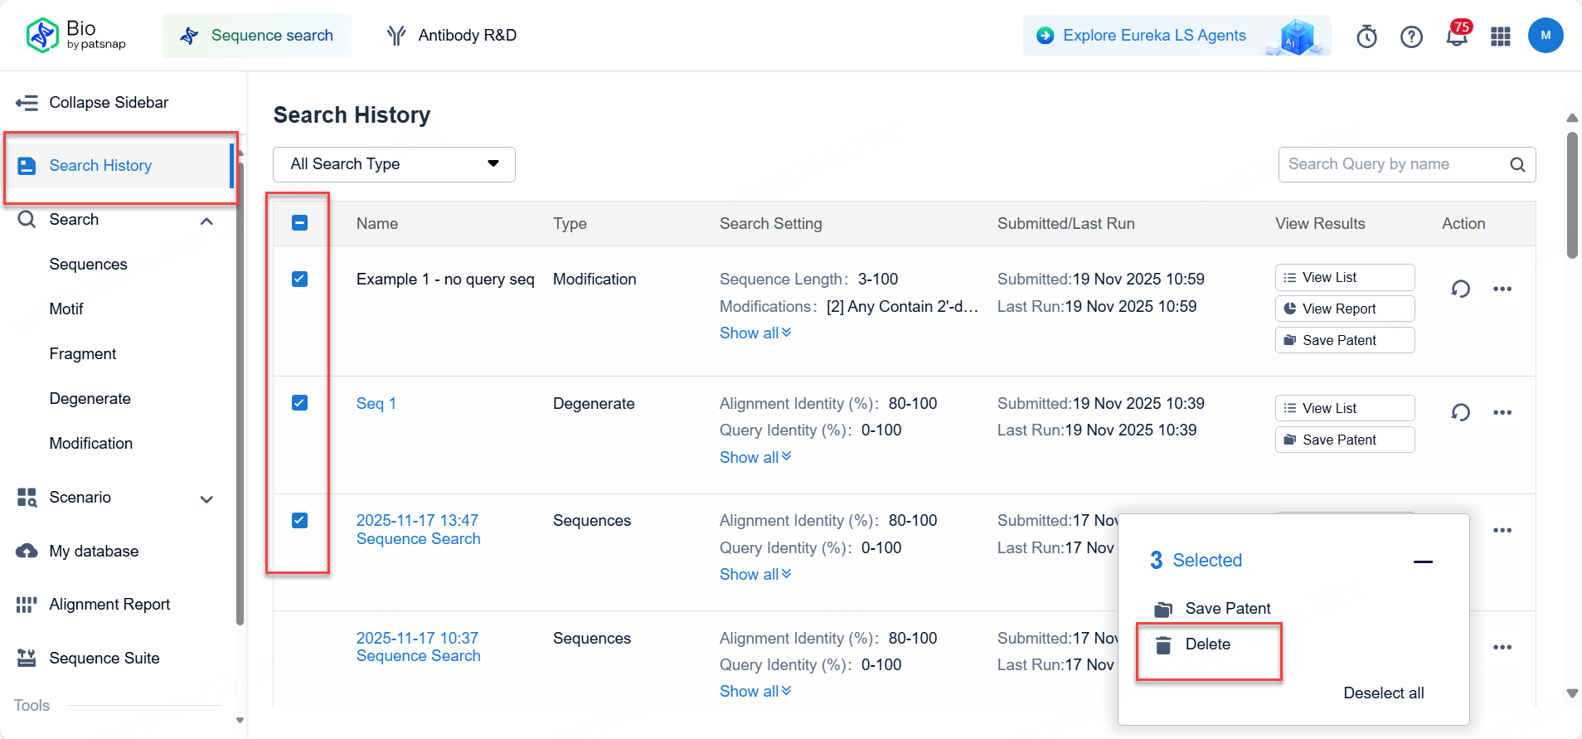This screenshot has height=739, width=1582.
Task: Uncheck the Example 1 row checkbox
Action: 300,279
